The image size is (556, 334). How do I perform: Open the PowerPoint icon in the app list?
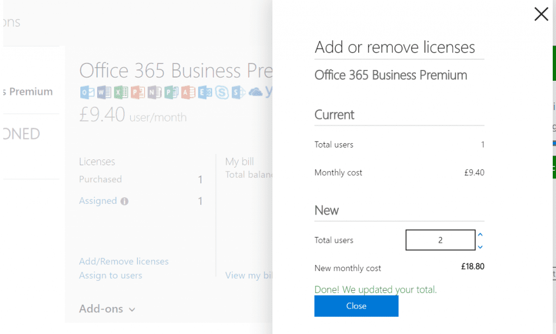point(138,92)
